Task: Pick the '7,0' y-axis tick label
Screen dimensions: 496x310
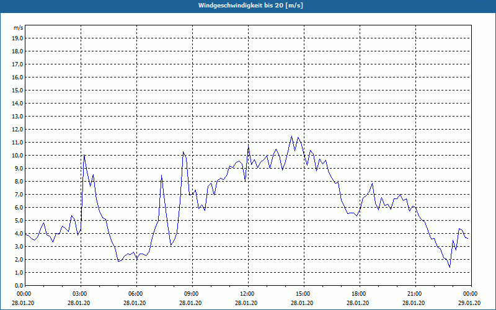Action: point(19,195)
